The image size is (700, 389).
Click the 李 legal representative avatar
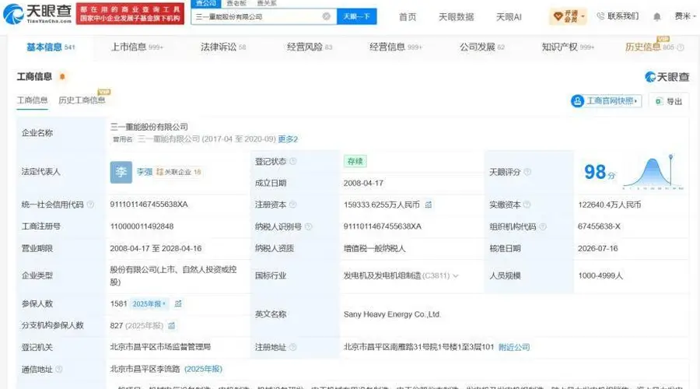click(x=121, y=172)
